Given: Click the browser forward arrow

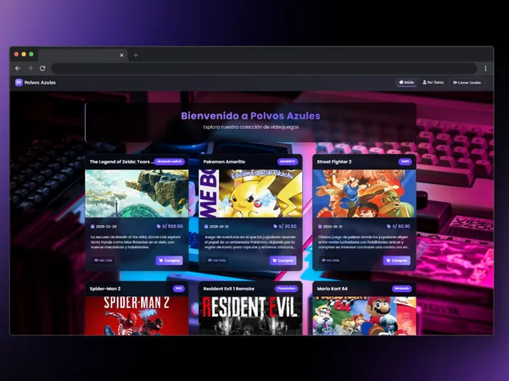Looking at the screenshot, I should click(x=30, y=69).
